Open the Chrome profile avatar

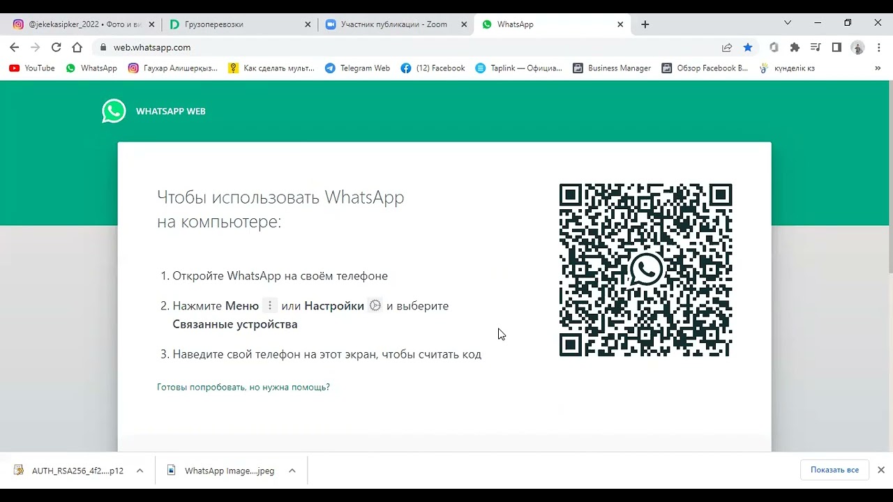tap(858, 47)
